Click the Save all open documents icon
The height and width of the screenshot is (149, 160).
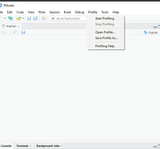[x=35, y=18]
